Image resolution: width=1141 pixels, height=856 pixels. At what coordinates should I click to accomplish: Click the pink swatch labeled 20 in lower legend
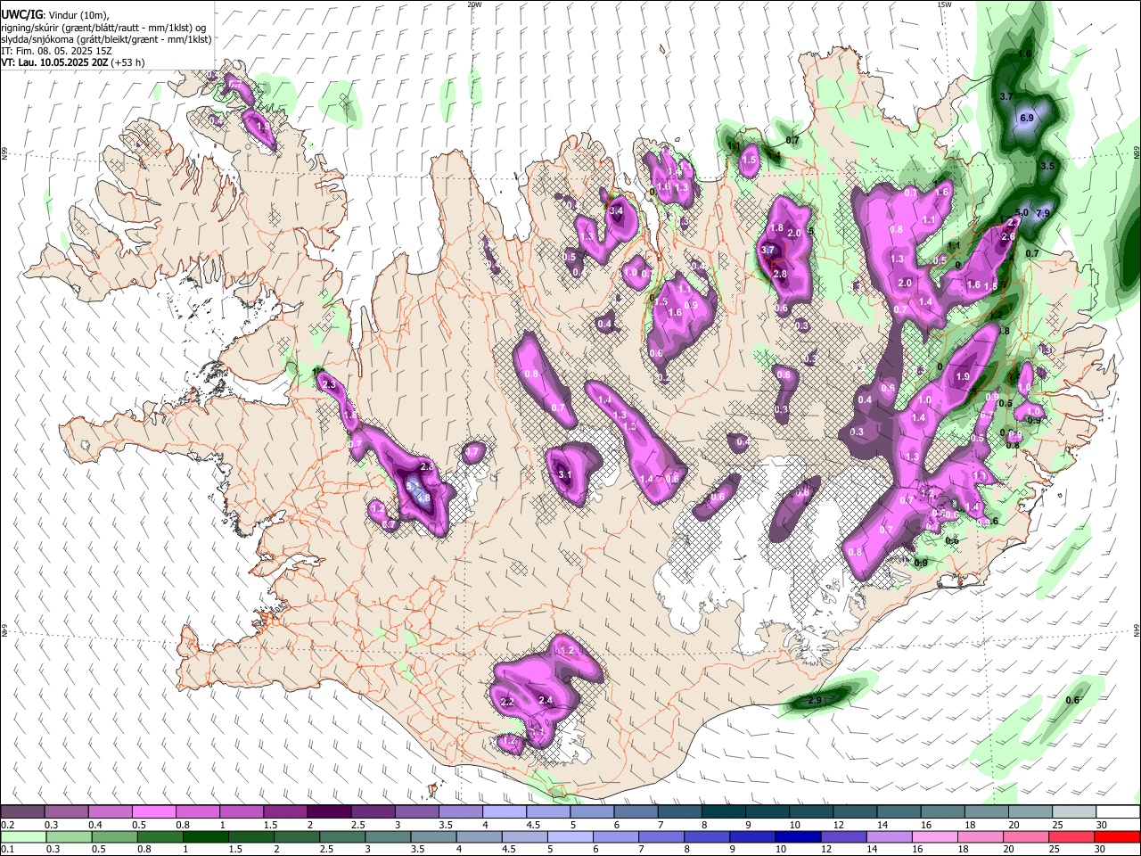[x=1025, y=836]
